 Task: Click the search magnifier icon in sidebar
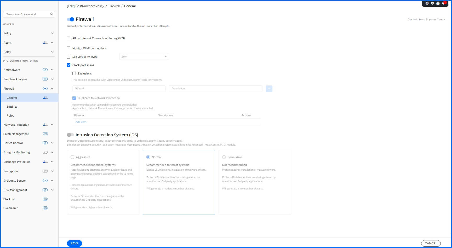click(x=52, y=14)
